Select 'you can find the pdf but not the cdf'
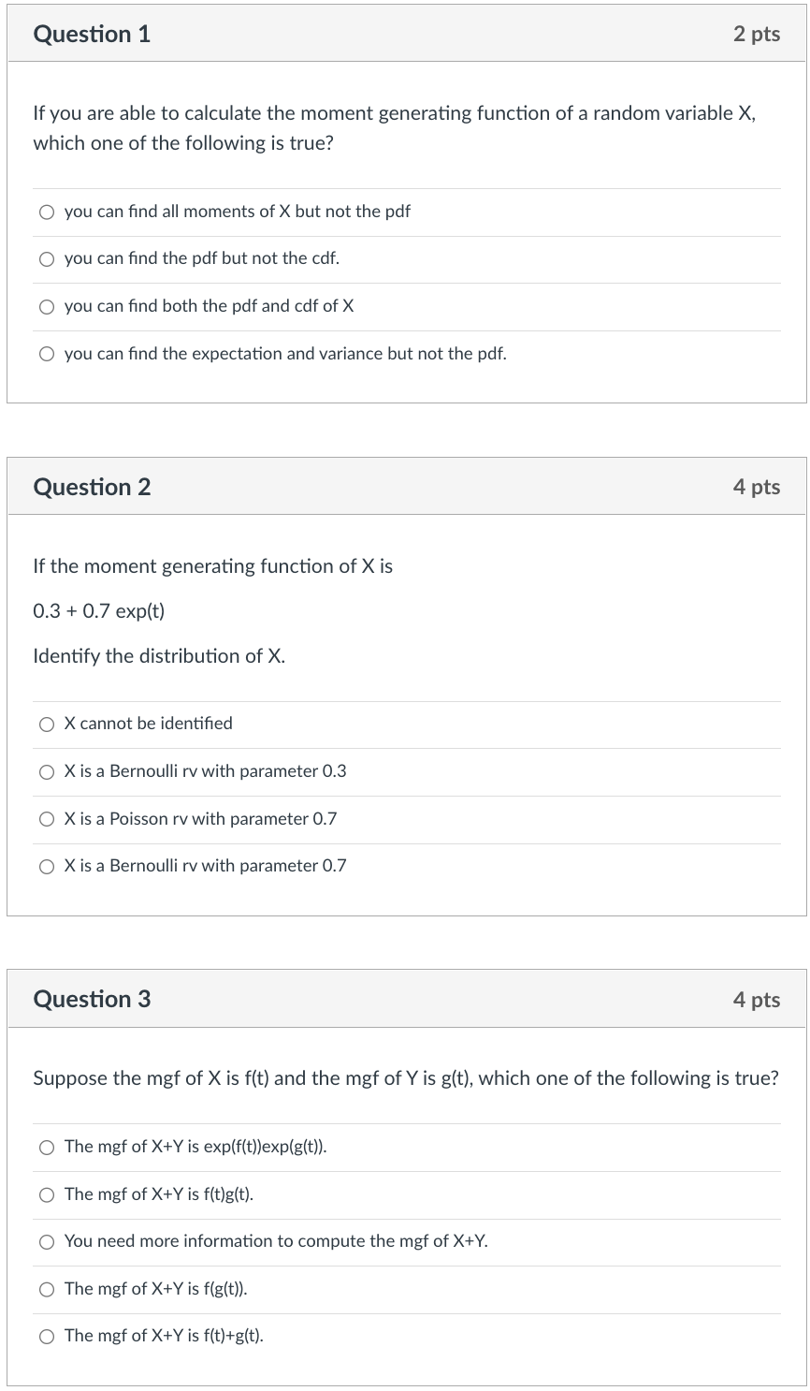This screenshot has height=1391, width=810. click(x=46, y=258)
